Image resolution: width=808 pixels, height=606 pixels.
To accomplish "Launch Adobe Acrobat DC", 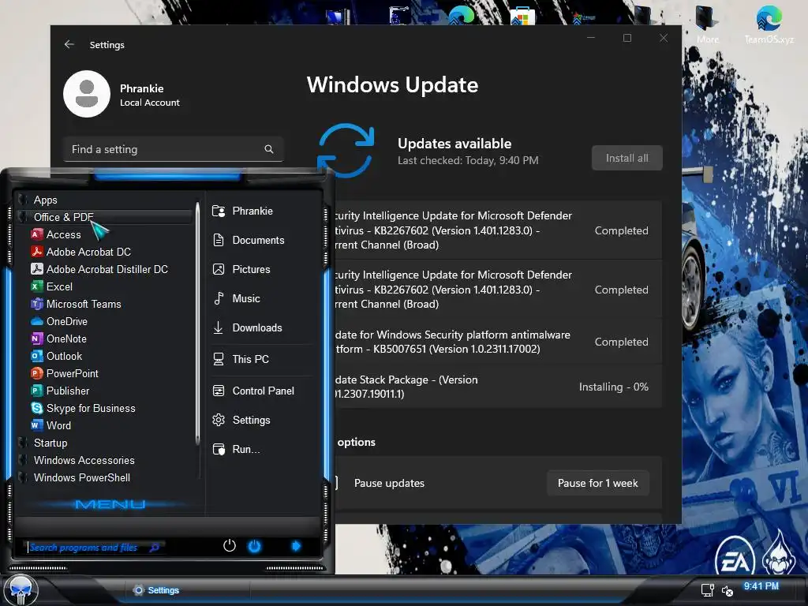I will (81, 252).
